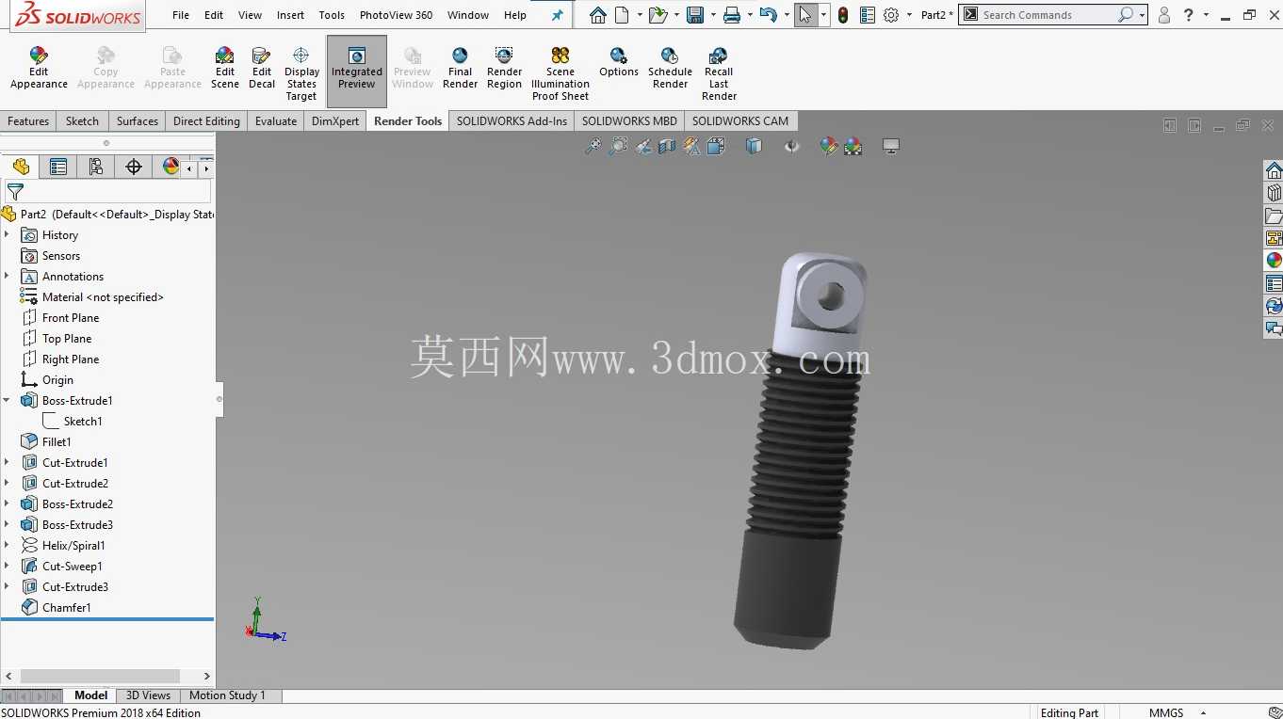The height and width of the screenshot is (719, 1283).
Task: Choose Display States Target
Action: tap(301, 73)
